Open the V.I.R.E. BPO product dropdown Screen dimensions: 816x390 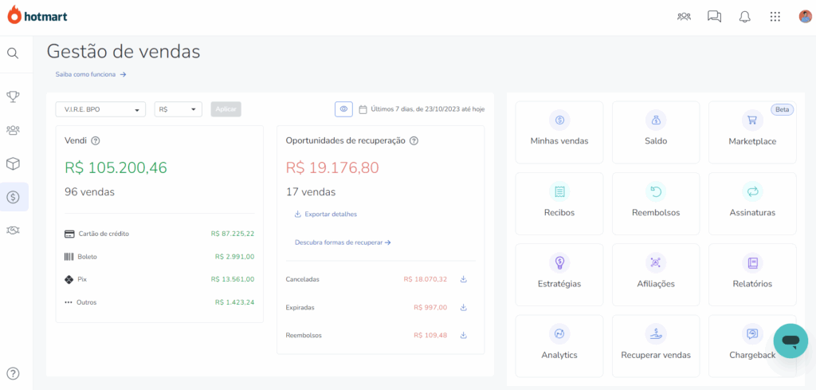[100, 109]
